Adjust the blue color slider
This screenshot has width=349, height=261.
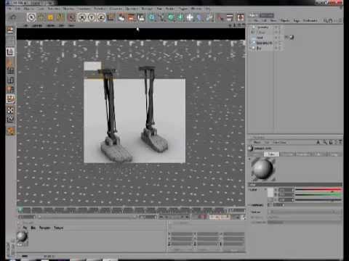tap(318, 200)
